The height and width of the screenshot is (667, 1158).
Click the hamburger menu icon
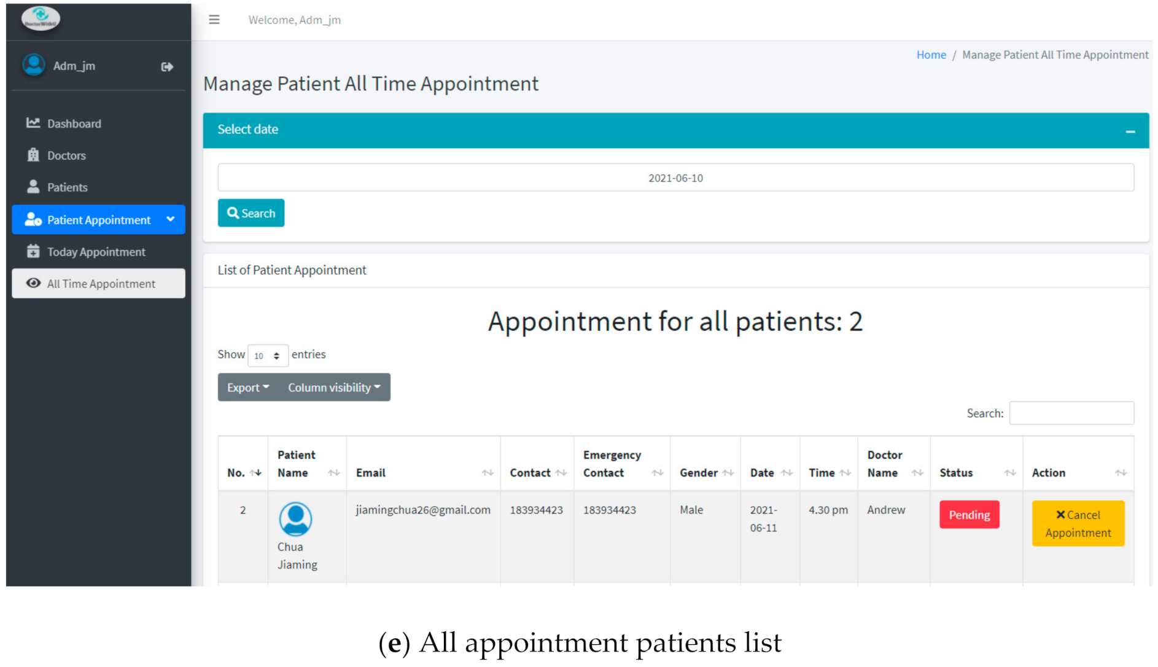pos(214,20)
